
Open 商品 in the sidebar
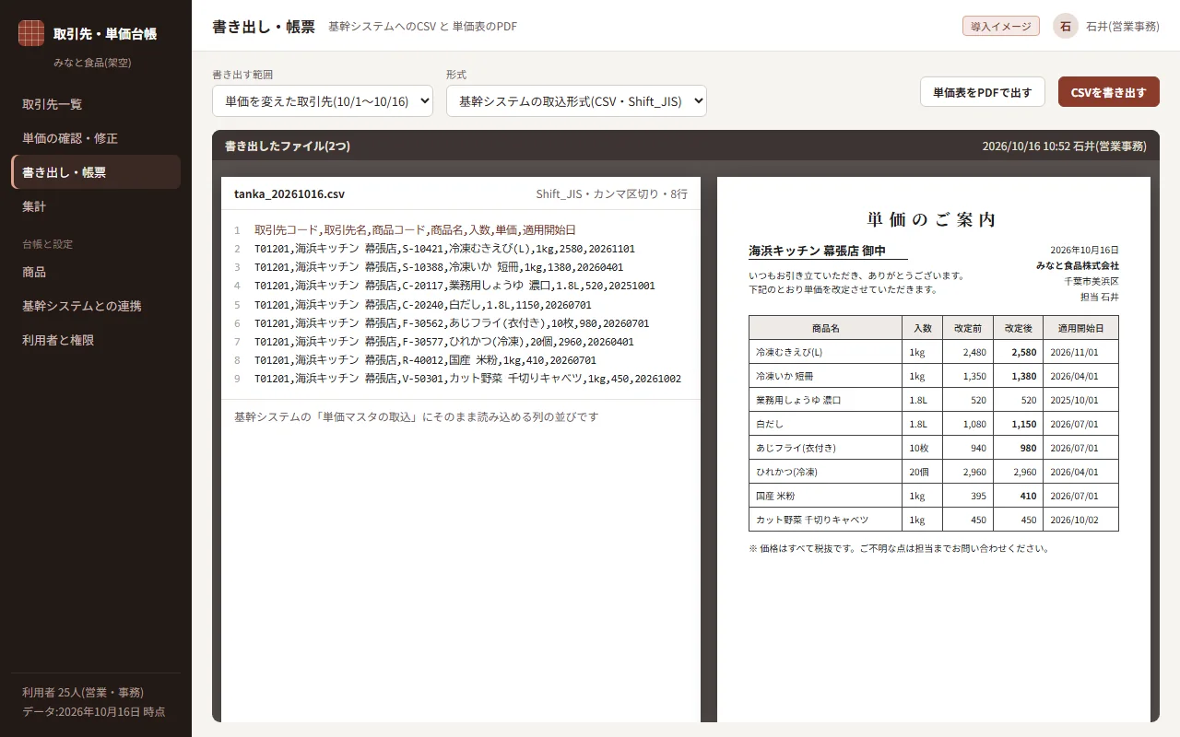coord(96,272)
